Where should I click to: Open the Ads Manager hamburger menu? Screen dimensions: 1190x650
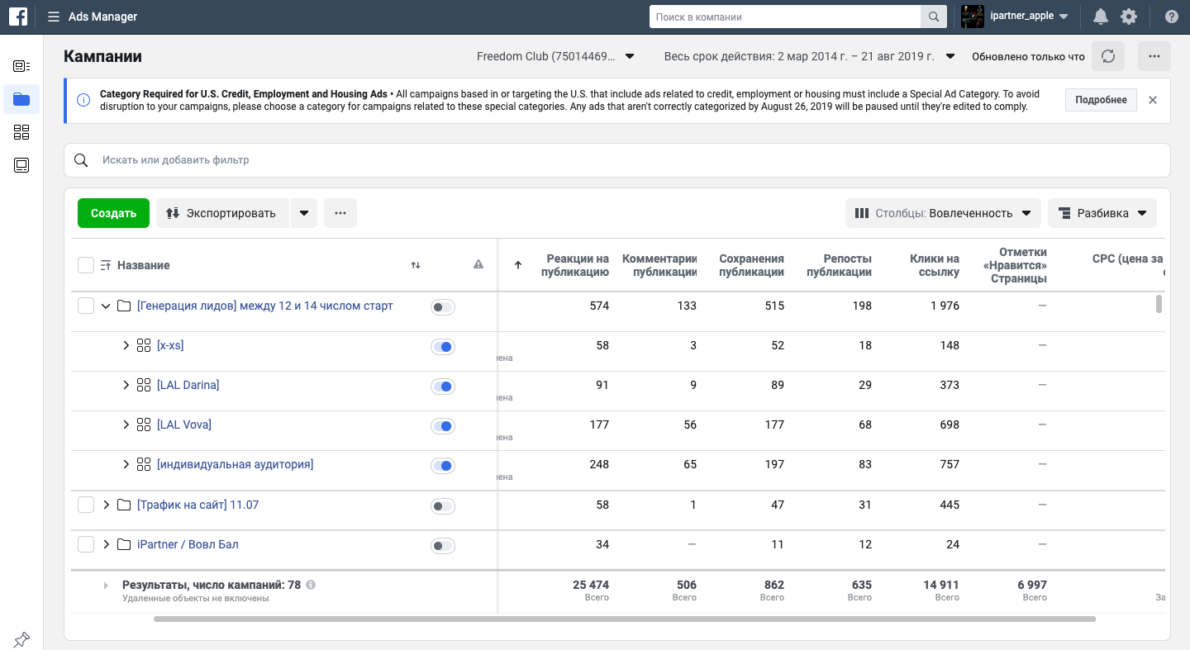(54, 17)
